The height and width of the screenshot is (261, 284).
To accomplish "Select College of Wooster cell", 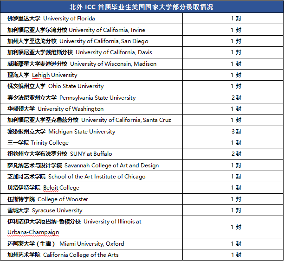I will 91,199.
